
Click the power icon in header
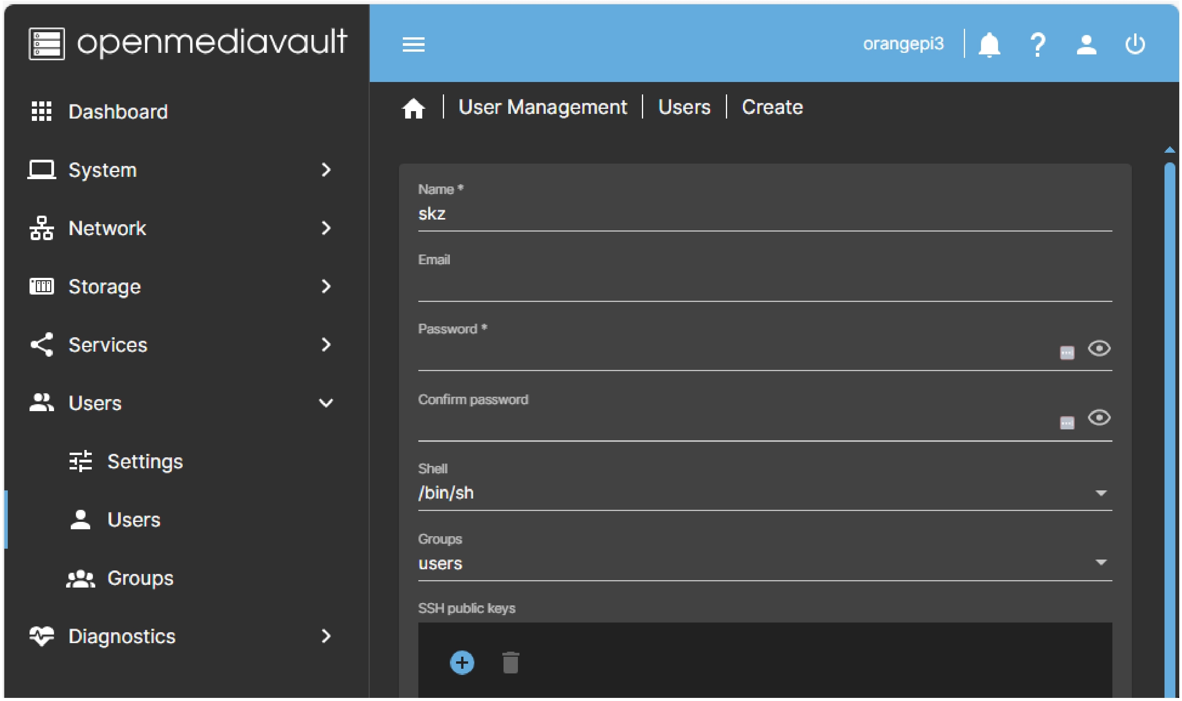(1135, 45)
